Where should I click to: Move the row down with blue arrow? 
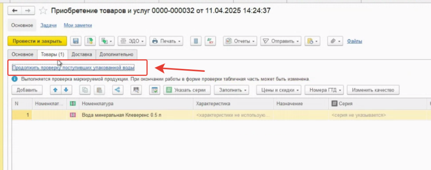tap(66, 90)
